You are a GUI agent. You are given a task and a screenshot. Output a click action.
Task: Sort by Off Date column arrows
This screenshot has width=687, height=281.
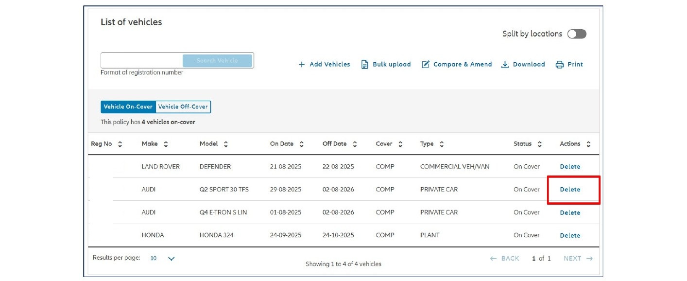tap(355, 144)
